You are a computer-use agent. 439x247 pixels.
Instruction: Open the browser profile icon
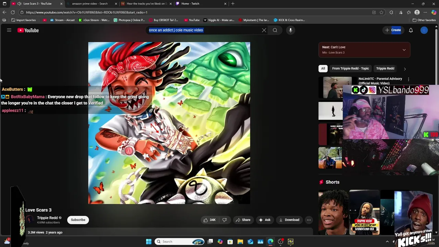417,12
